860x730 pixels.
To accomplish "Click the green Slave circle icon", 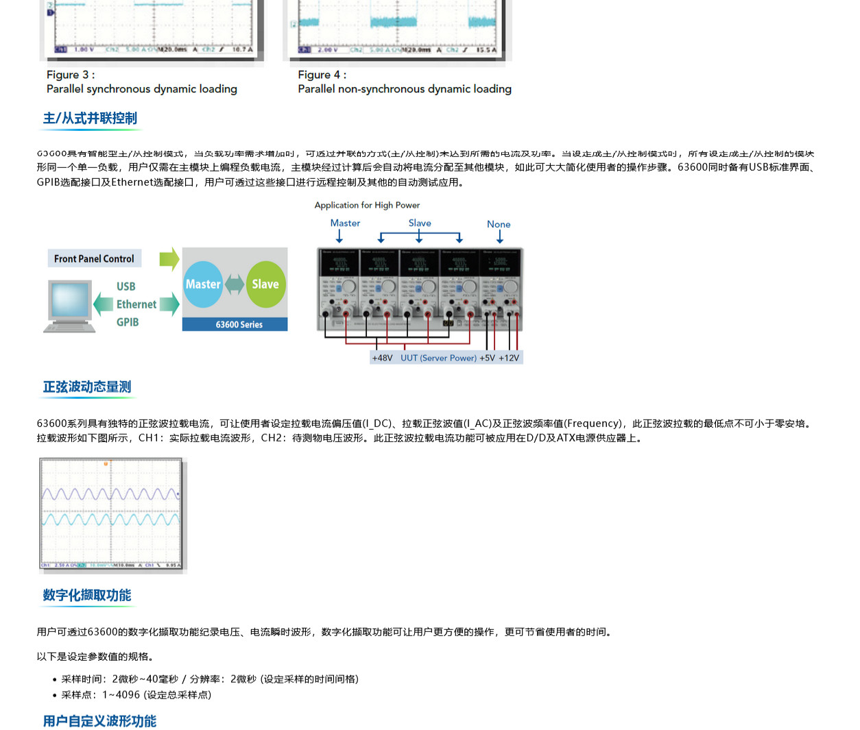I will coord(265,284).
